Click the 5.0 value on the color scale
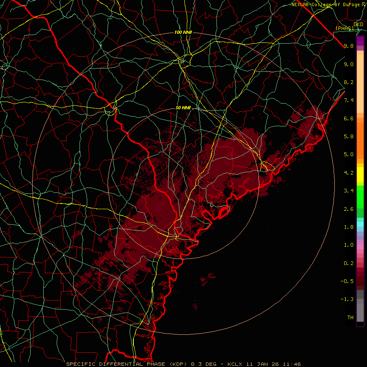 pyautogui.click(x=349, y=155)
